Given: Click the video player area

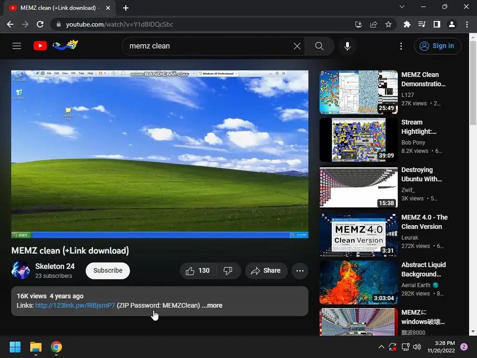Looking at the screenshot, I should pos(160,154).
